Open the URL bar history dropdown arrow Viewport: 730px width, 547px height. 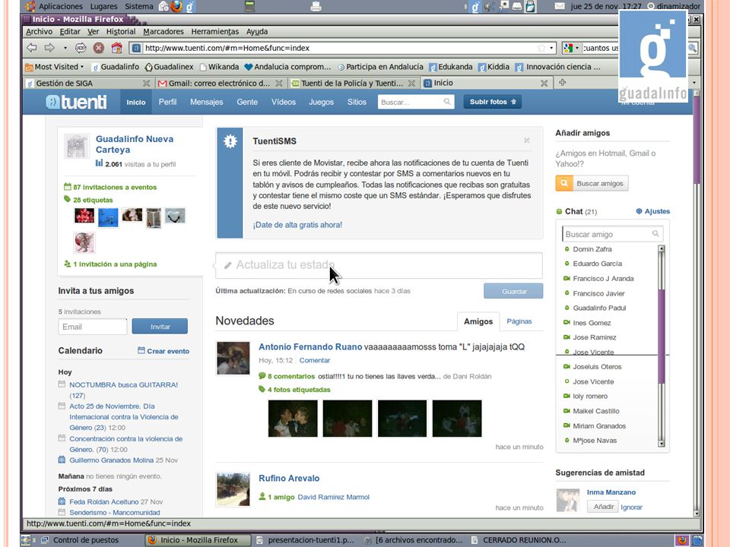(552, 48)
